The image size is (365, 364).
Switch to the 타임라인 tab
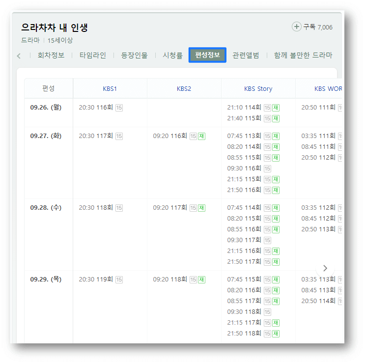93,56
